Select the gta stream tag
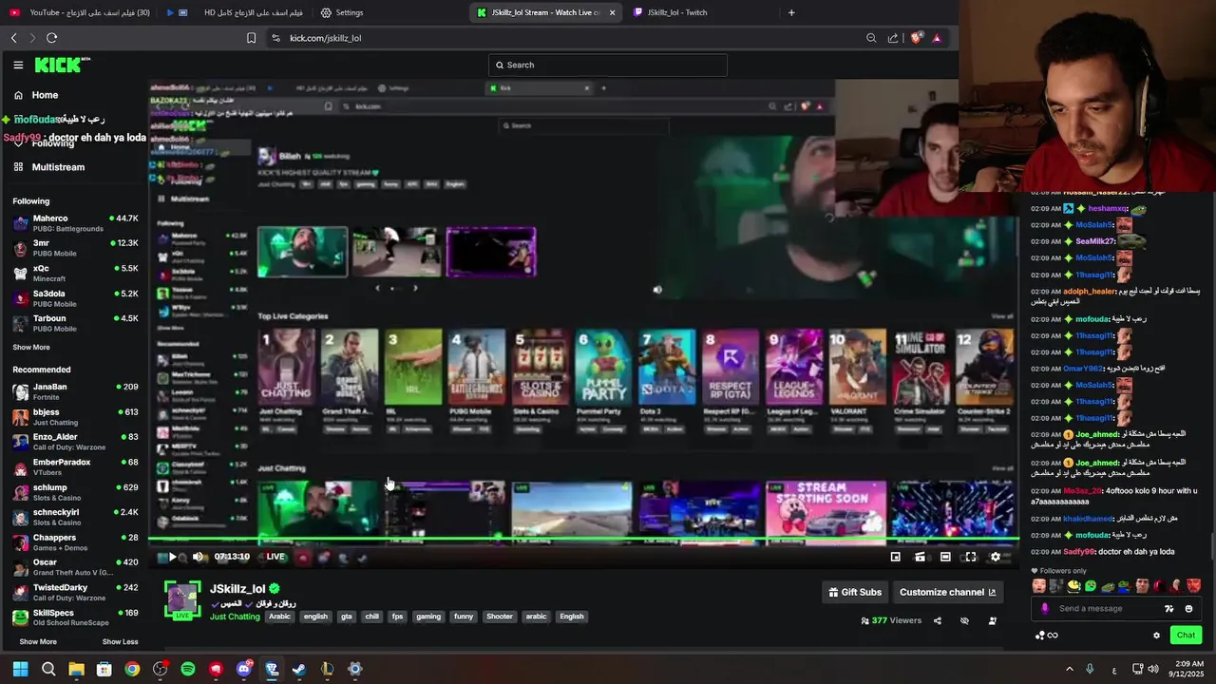Screen dimensions: 1216x684 point(347,617)
